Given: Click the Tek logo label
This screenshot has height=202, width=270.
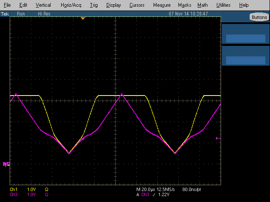Looking at the screenshot, I should (x=5, y=14).
